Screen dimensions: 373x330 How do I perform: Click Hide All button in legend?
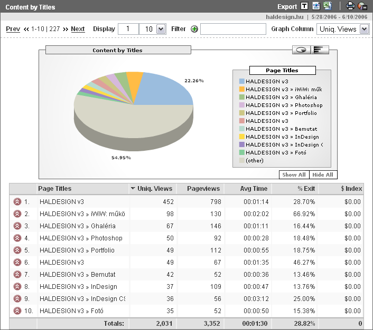point(323,175)
